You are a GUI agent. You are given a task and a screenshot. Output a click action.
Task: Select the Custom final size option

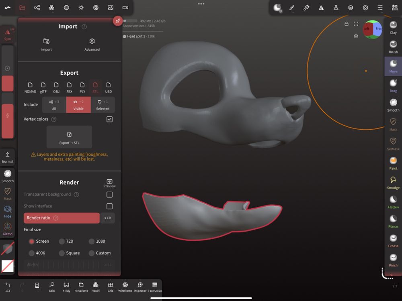click(x=100, y=253)
